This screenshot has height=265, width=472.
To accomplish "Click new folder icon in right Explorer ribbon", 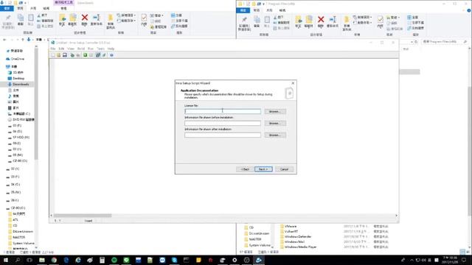I will tap(347, 20).
